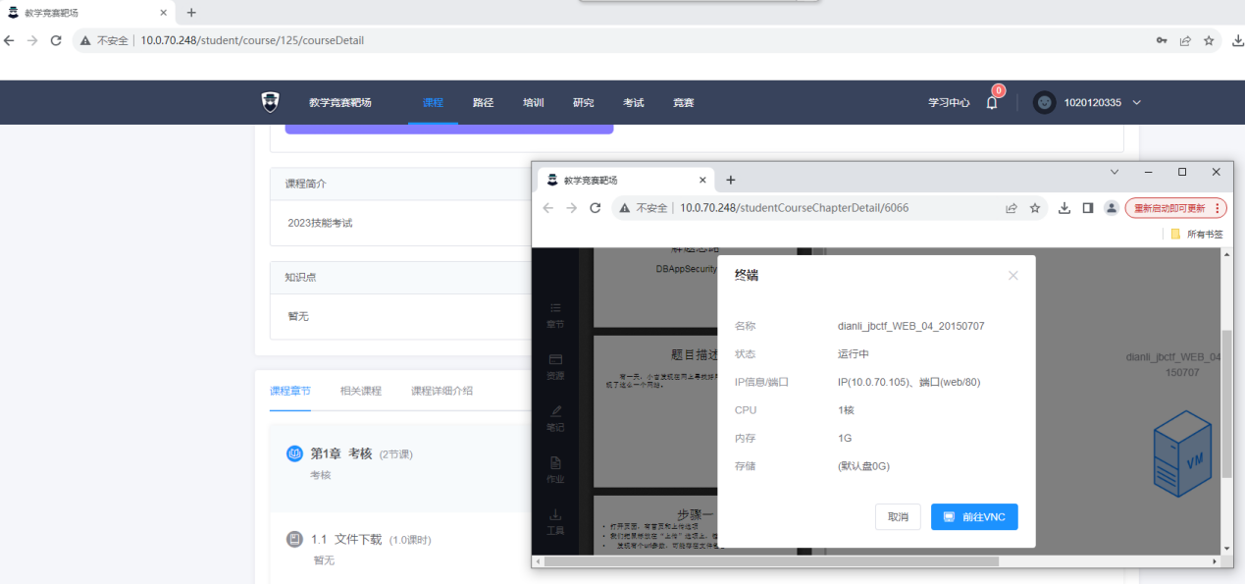Open the 所有书签 bookmarks folder

pyautogui.click(x=1197, y=234)
